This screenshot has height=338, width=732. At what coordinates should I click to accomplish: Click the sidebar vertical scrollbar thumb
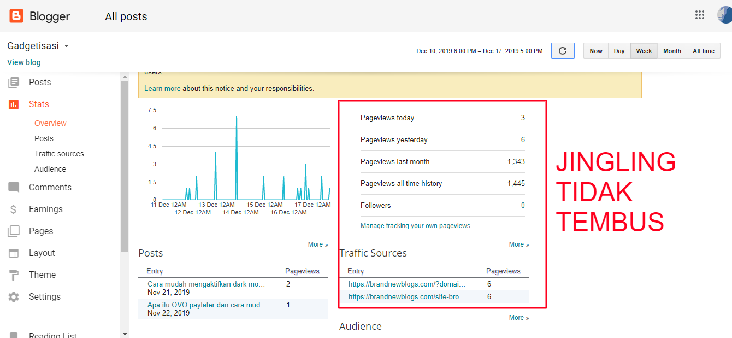125,166
